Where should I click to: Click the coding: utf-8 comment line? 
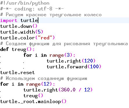click(x=32, y=9)
